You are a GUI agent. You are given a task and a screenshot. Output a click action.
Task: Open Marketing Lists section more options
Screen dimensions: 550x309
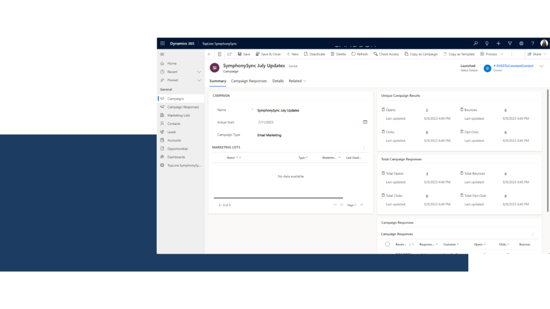[364, 148]
